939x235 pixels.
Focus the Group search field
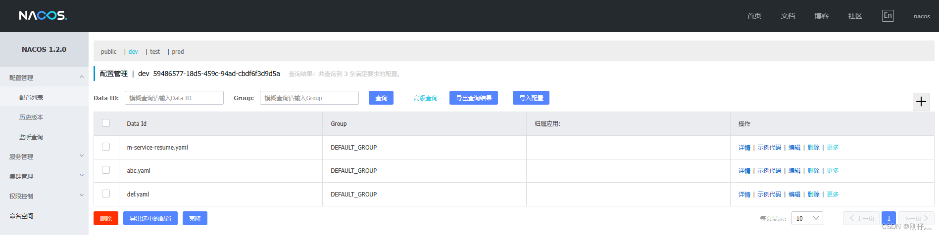click(x=309, y=98)
